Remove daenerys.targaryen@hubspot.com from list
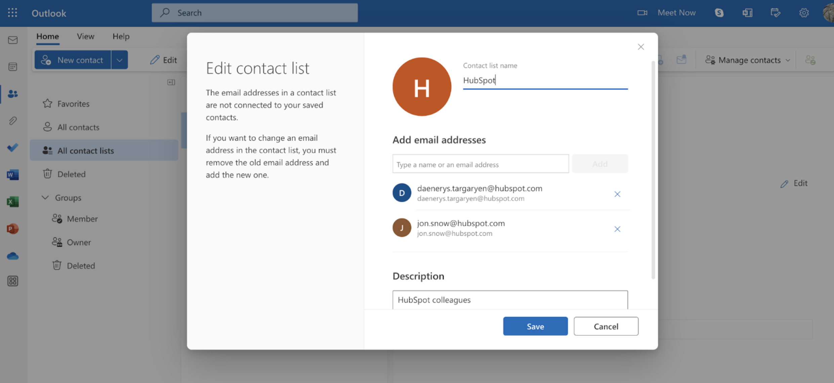834x383 pixels. pyautogui.click(x=617, y=194)
